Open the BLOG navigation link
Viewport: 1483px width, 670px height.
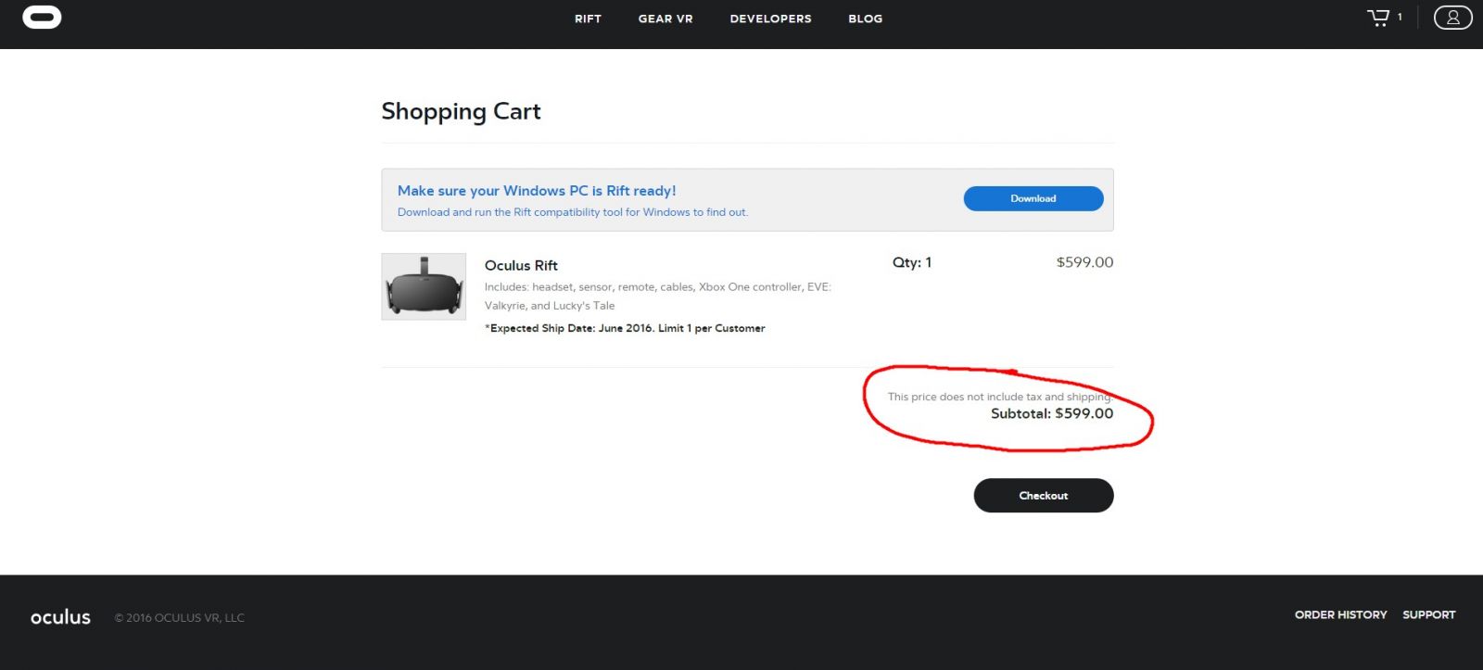(x=865, y=19)
